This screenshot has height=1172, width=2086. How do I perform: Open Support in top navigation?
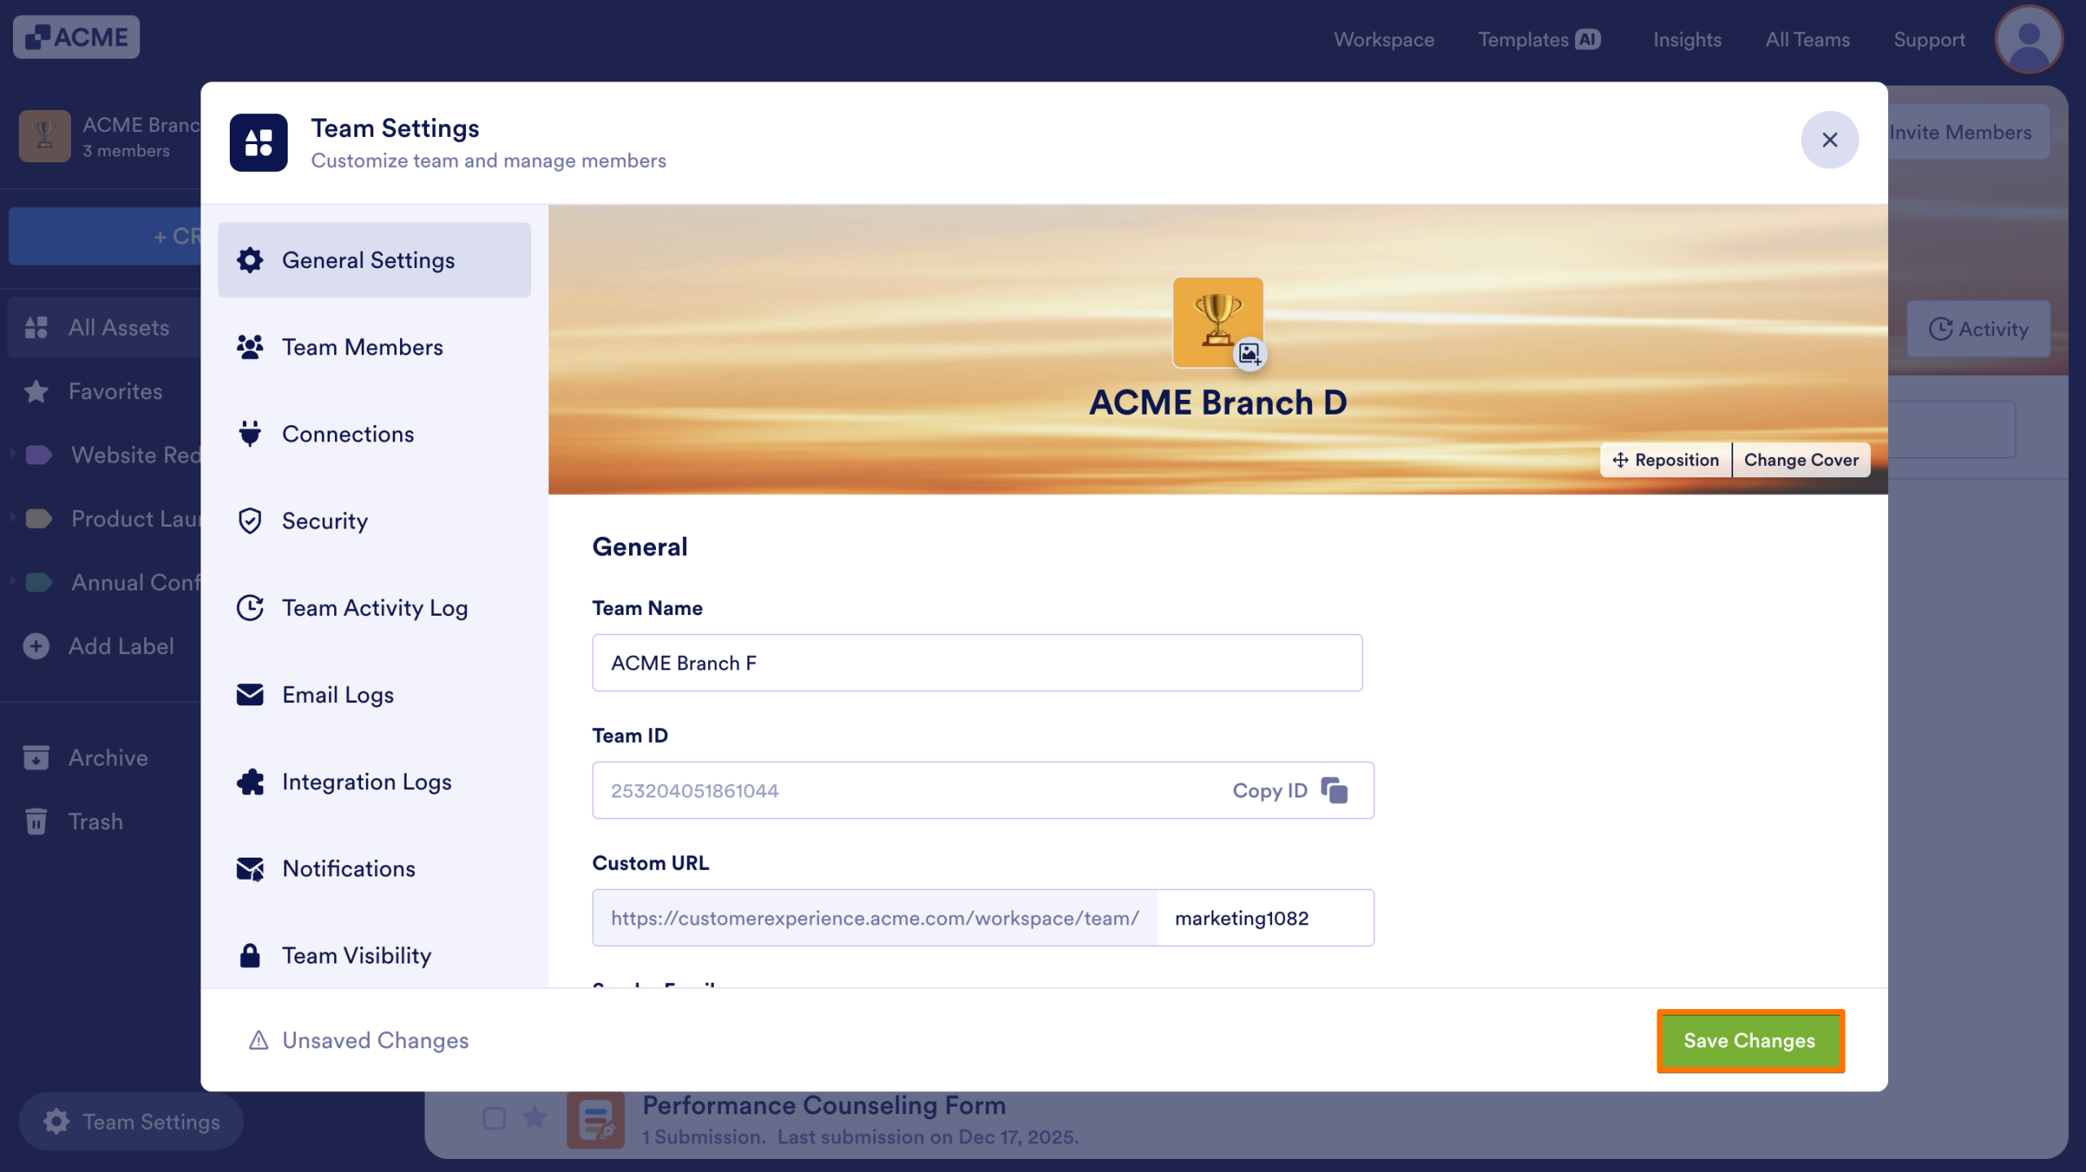click(1929, 39)
